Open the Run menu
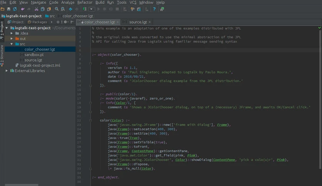This screenshot has height=186, width=322. 111,2
